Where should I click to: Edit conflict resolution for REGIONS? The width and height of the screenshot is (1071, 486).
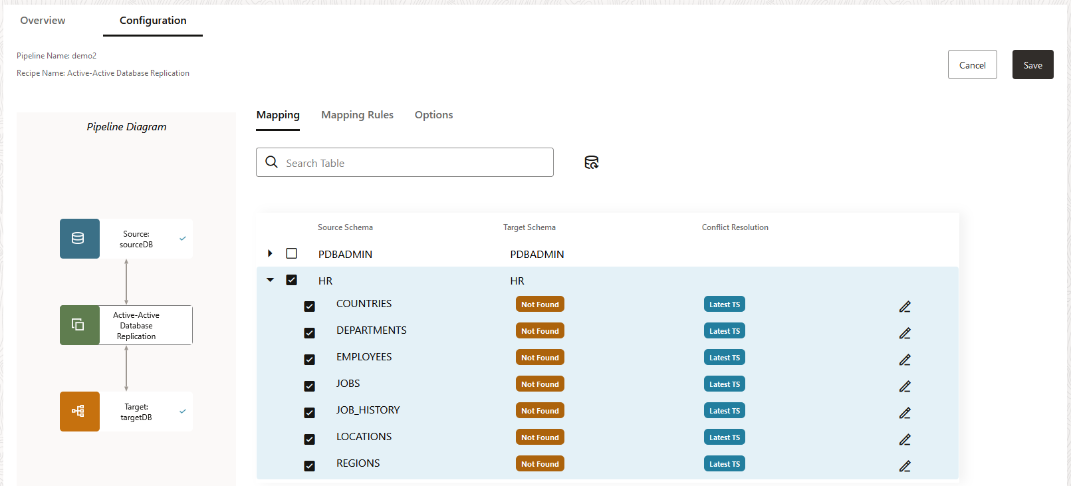(x=905, y=466)
